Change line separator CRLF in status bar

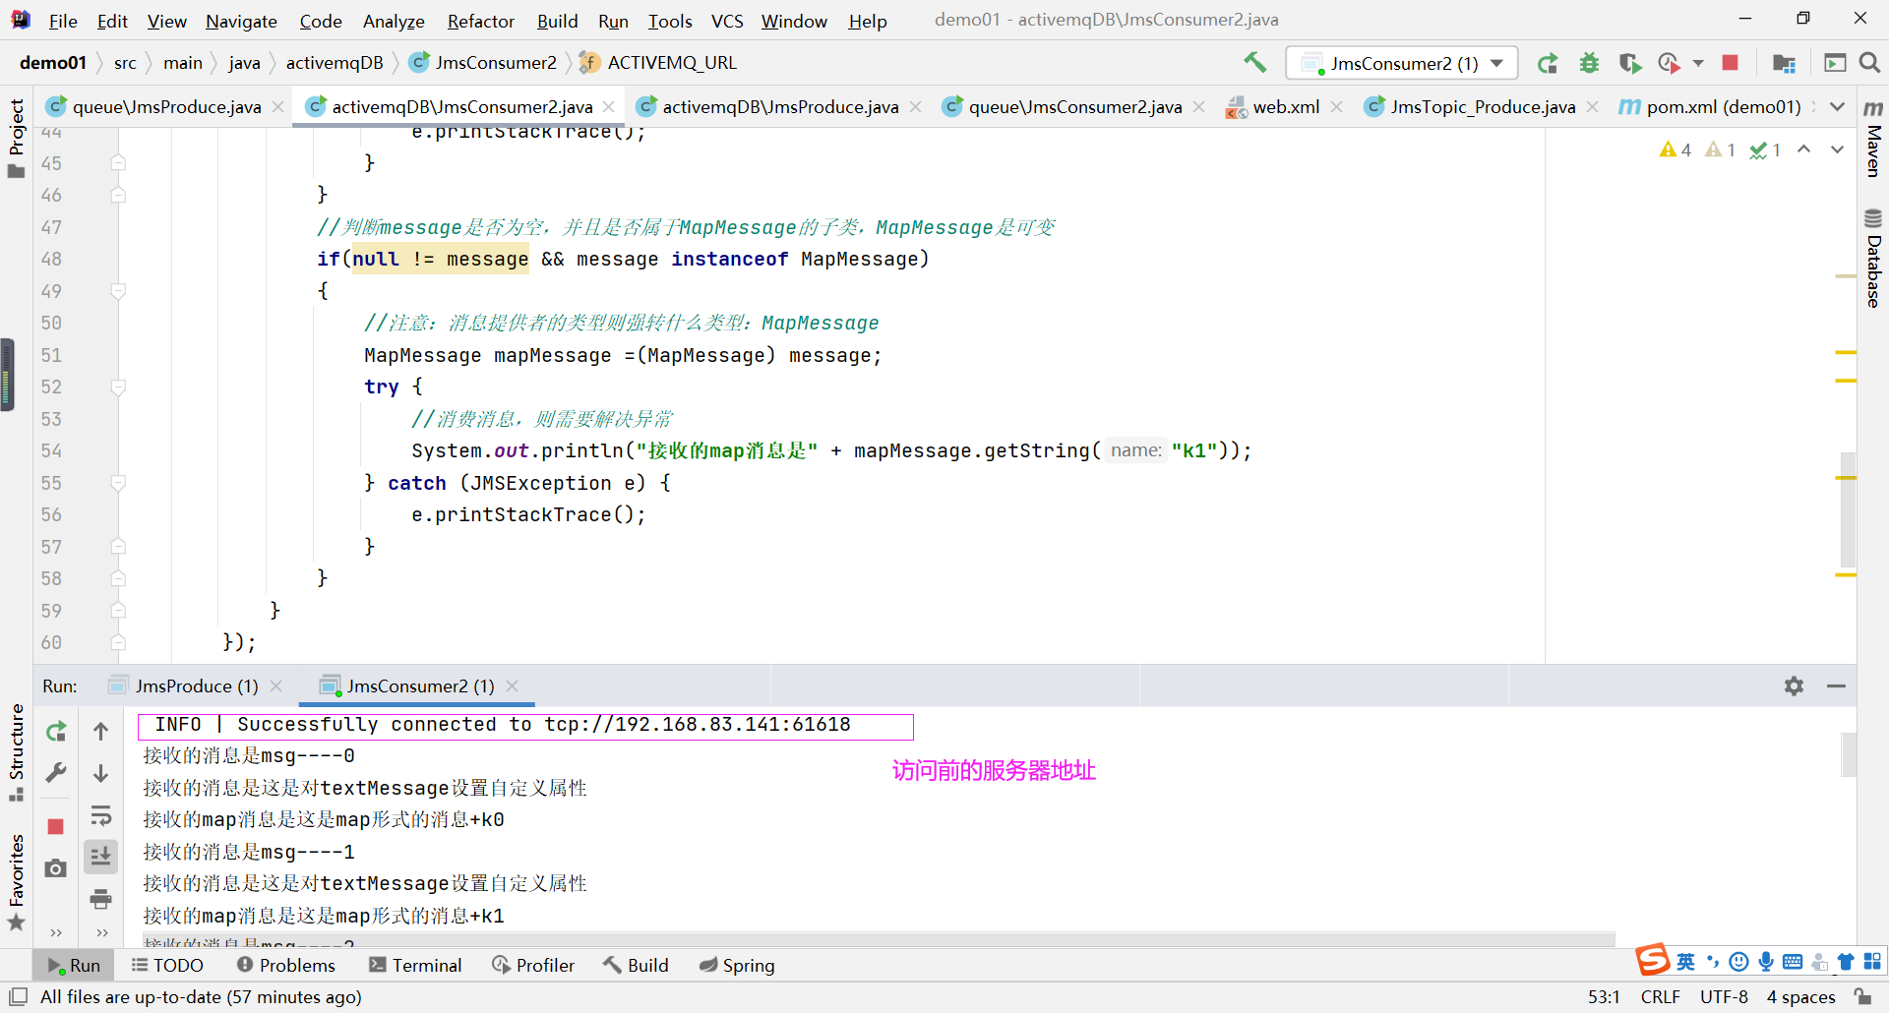pos(1660,996)
